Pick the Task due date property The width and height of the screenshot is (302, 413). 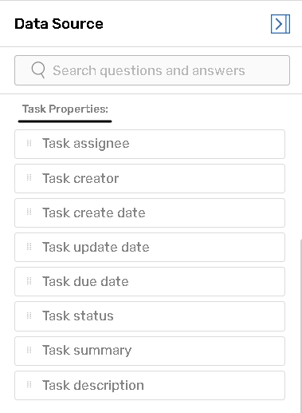150,281
